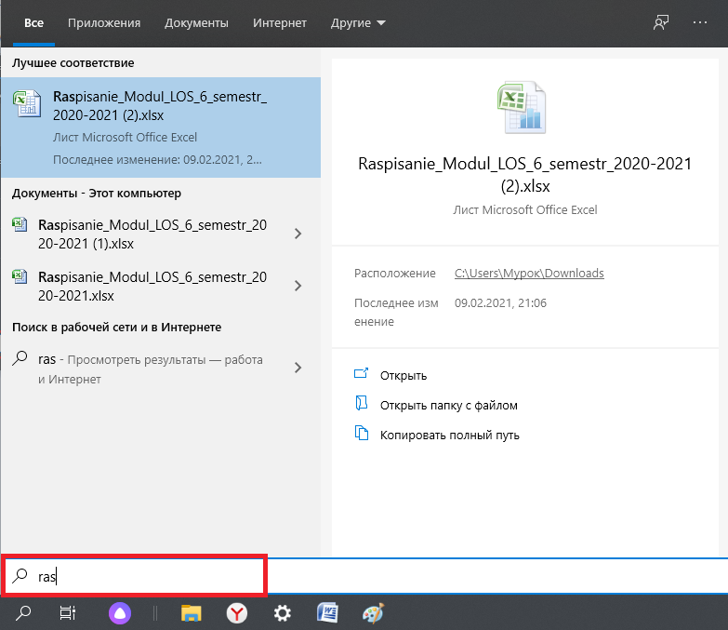The height and width of the screenshot is (630, 728).
Task: Switch to the Интернет tab
Action: click(280, 22)
